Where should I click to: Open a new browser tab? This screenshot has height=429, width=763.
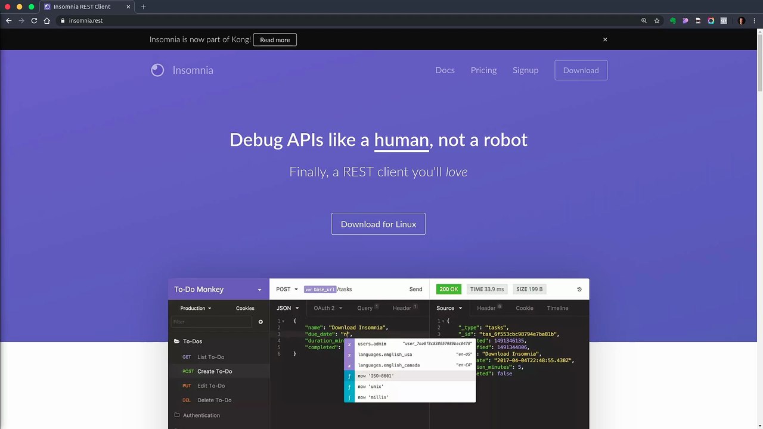(143, 7)
